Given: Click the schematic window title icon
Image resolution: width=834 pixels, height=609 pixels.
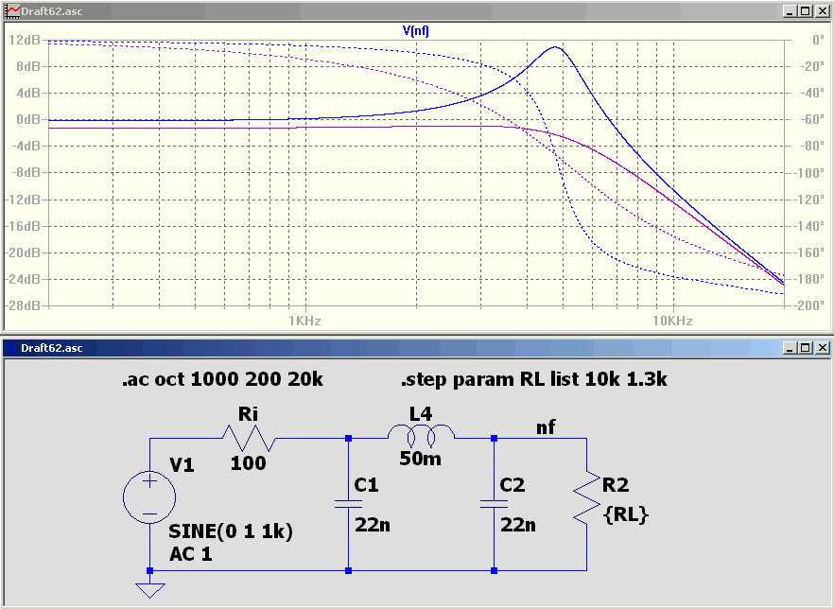Looking at the screenshot, I should coord(11,348).
